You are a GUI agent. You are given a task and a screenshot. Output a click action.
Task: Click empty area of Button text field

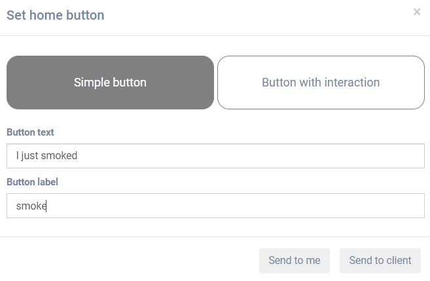[x=262, y=156]
